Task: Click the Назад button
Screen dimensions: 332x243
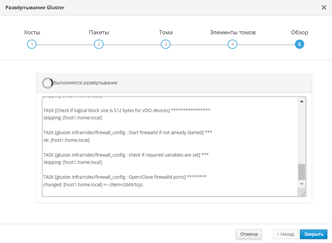Action: (285, 234)
